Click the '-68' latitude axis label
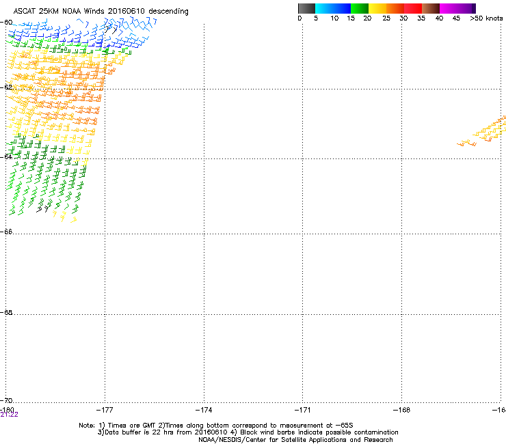This screenshot has height=444, width=506. (x=6, y=312)
